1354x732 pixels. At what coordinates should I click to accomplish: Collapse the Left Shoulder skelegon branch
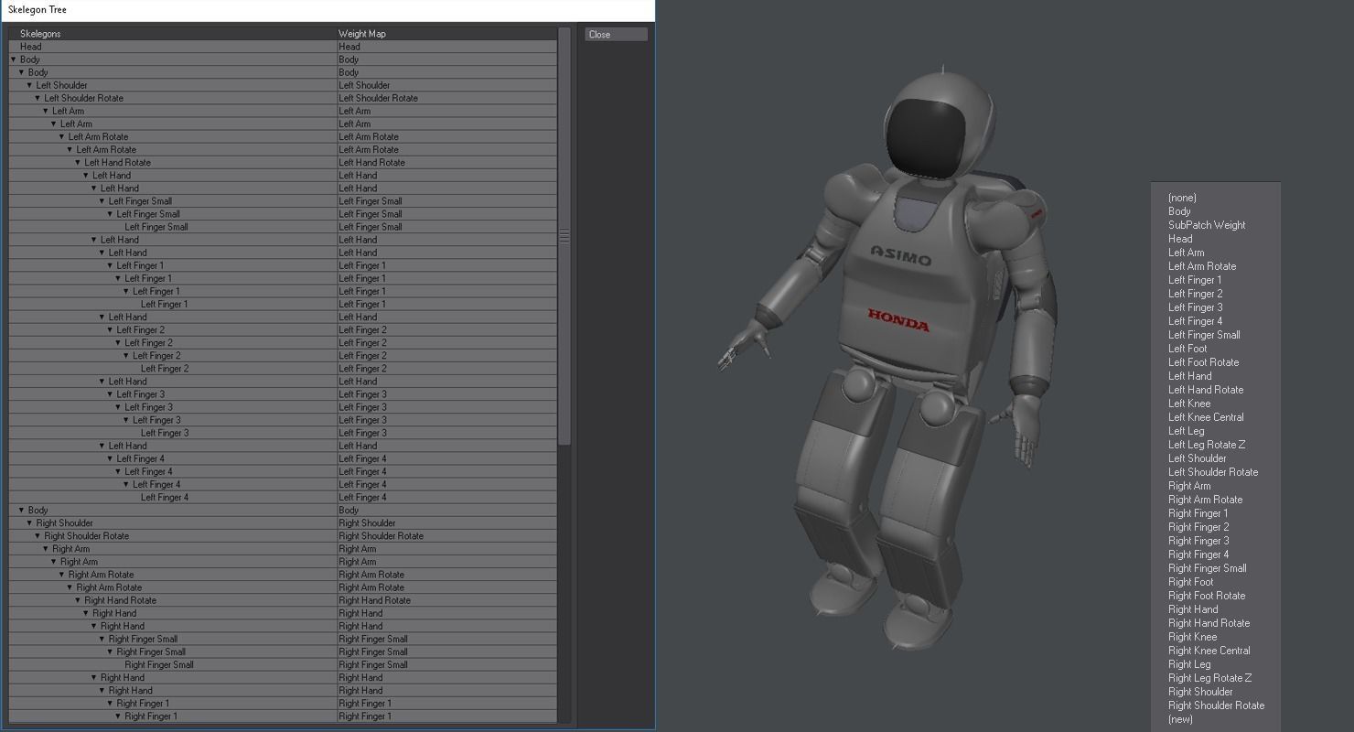click(29, 86)
